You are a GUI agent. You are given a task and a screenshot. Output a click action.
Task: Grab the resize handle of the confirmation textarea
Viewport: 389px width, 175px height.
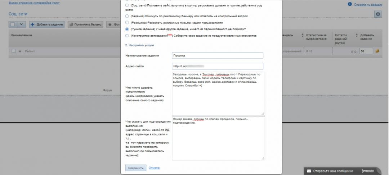[x=263, y=158]
